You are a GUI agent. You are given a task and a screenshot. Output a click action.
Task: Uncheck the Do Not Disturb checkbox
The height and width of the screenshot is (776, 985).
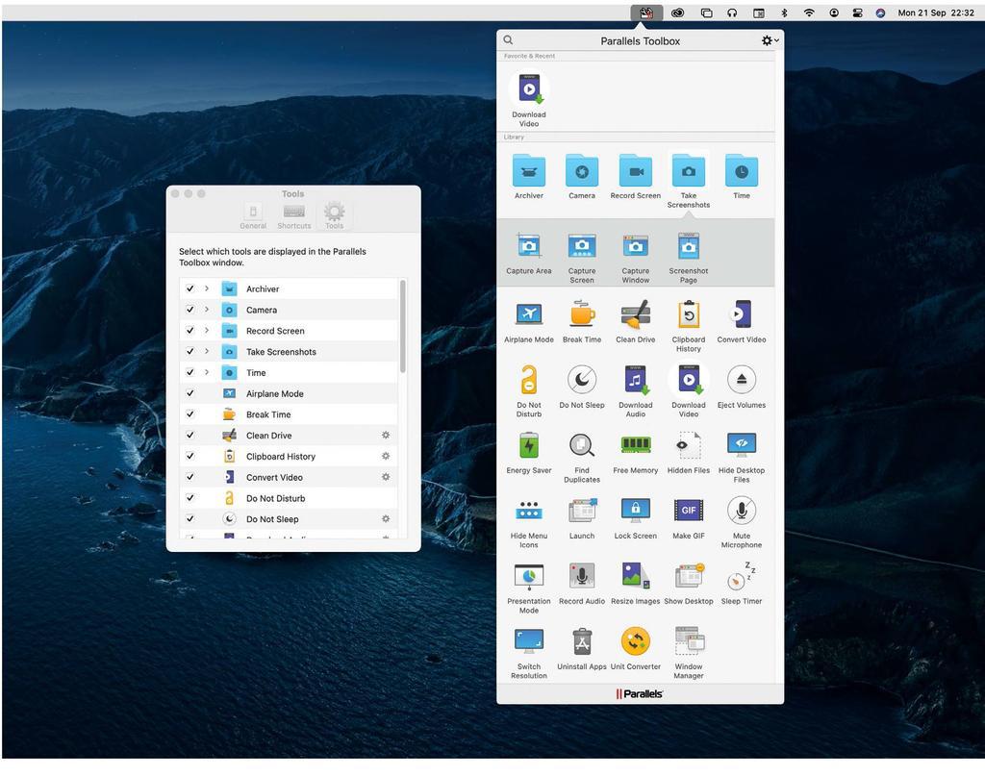[189, 498]
